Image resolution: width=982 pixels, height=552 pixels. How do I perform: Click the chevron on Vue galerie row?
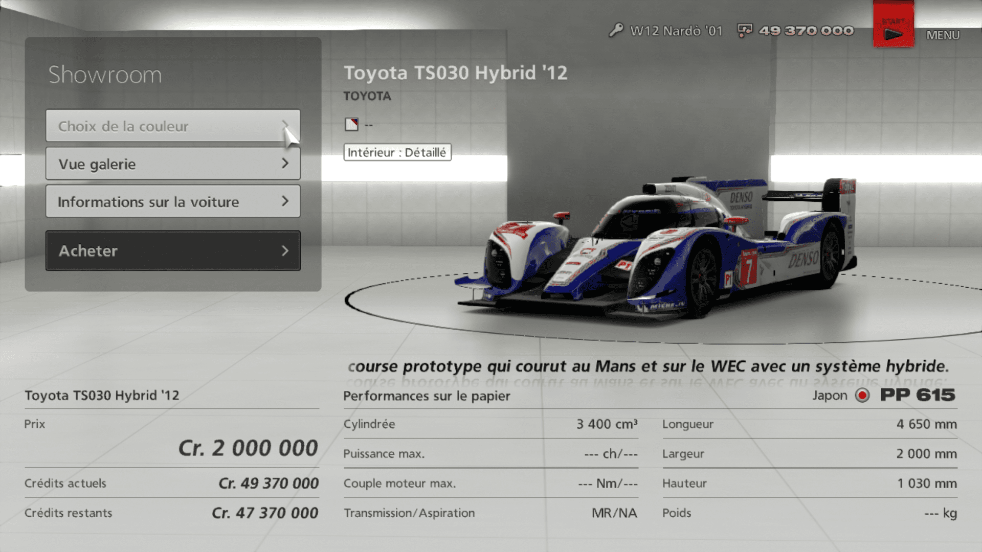tap(285, 164)
